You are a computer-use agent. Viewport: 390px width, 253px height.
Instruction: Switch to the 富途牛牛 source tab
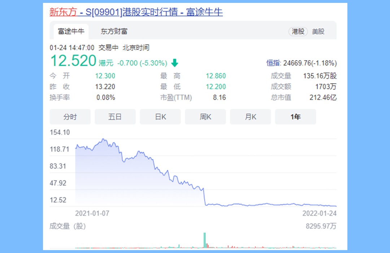click(x=71, y=31)
